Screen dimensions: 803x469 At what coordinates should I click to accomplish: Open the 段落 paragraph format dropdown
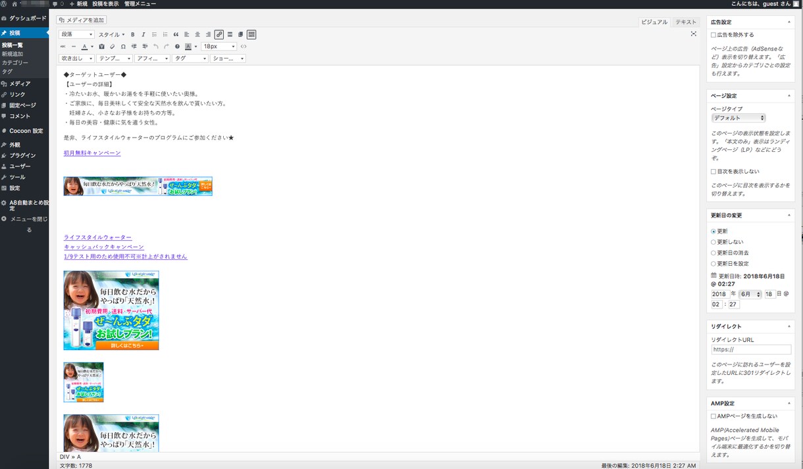[x=76, y=34]
